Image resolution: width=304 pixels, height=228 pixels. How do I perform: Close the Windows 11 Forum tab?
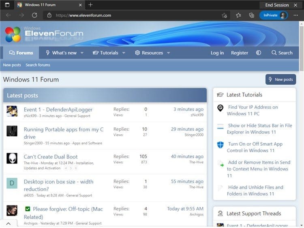(x=80, y=5)
